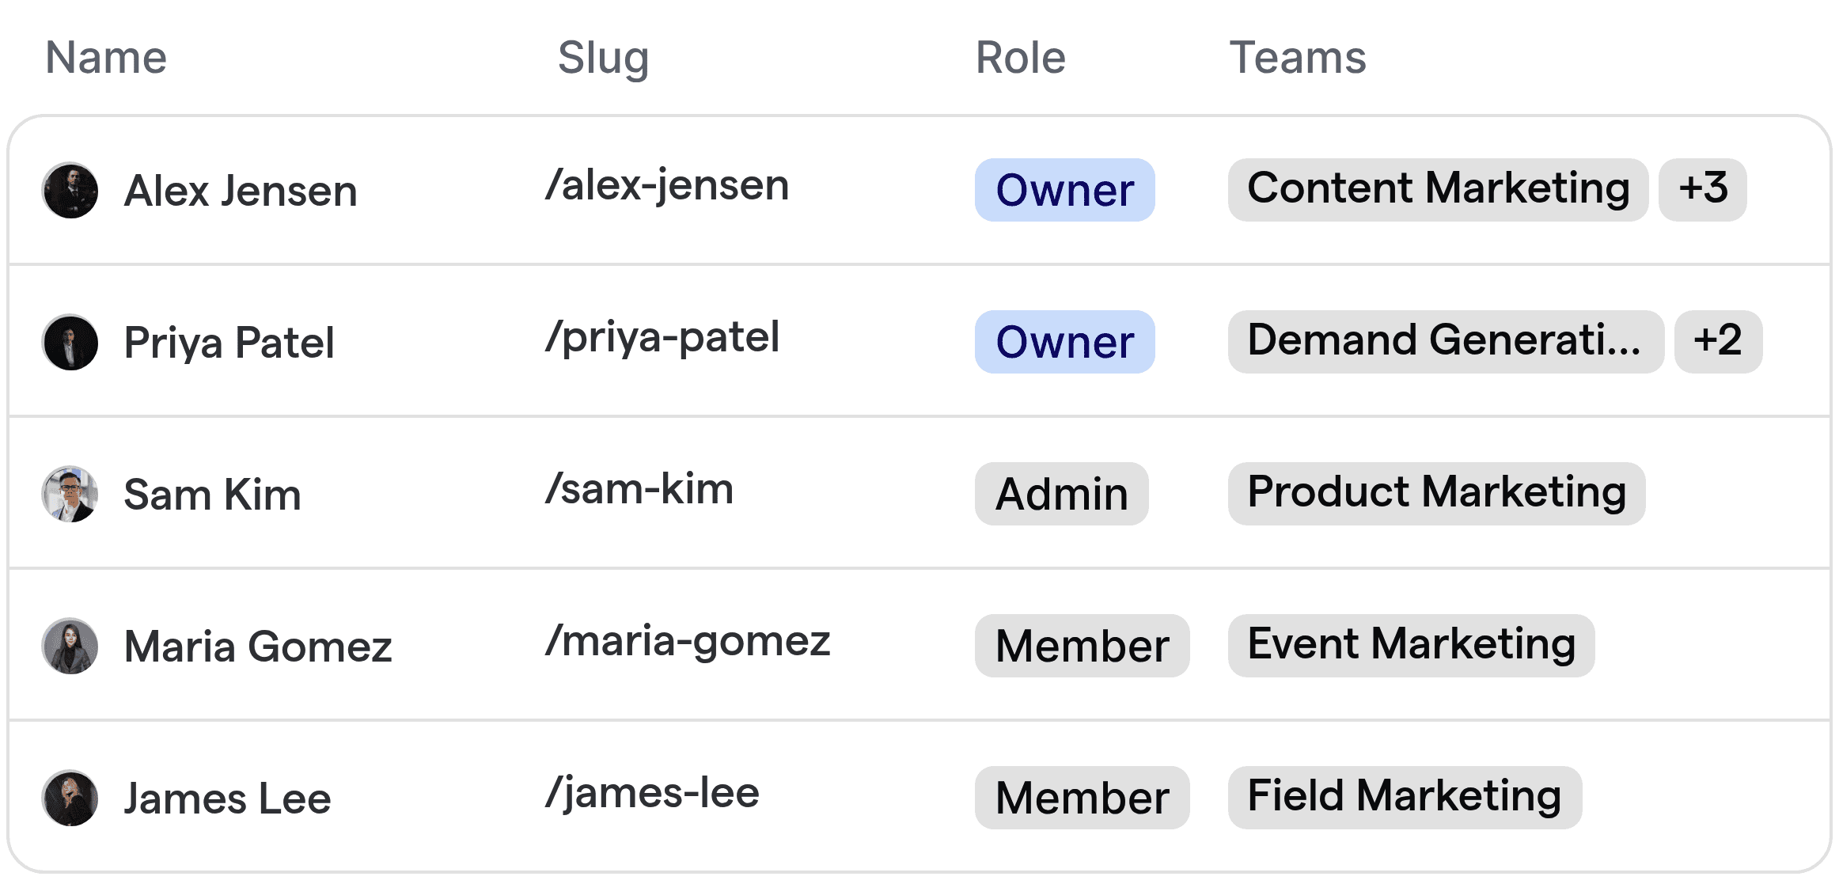1839x880 pixels.
Task: Click Alex Jensen's profile avatar
Action: 70,190
